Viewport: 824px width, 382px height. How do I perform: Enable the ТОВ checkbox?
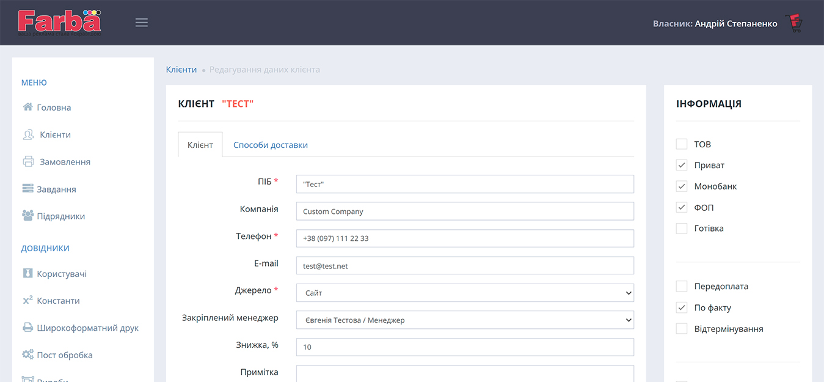(682, 144)
